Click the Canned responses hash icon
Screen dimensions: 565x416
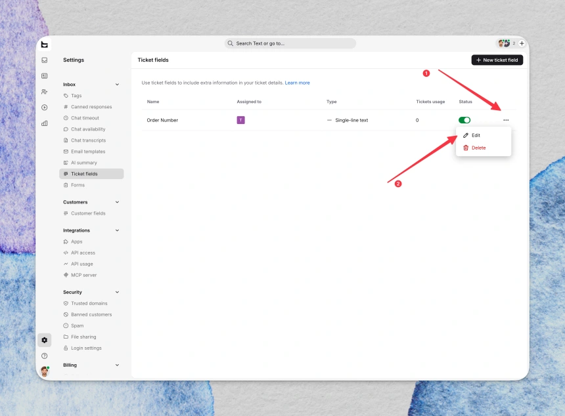click(x=66, y=107)
